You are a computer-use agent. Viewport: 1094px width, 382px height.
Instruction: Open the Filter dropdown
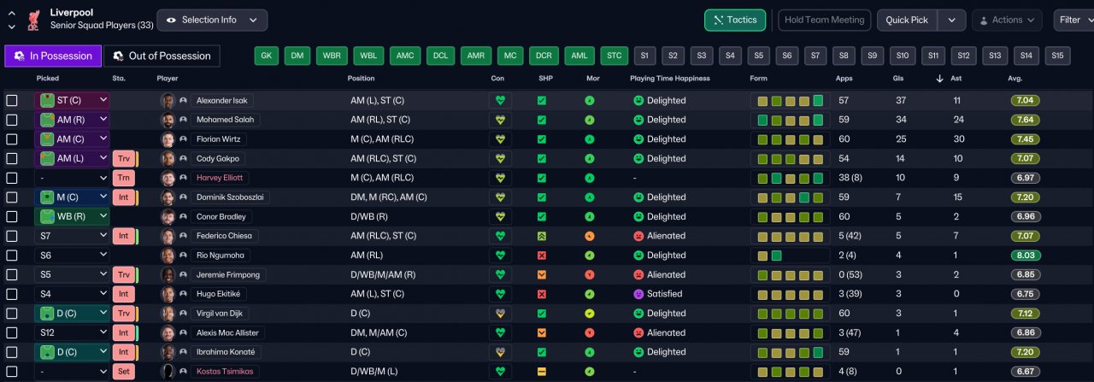pos(1073,20)
